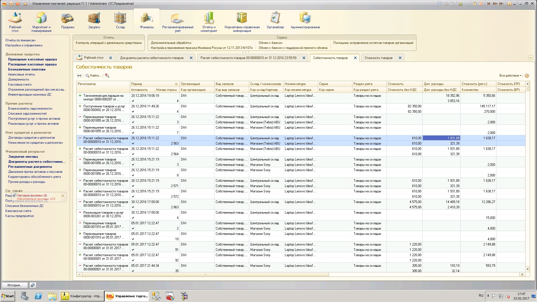Close the Стоимость товаров tab

click(x=400, y=58)
